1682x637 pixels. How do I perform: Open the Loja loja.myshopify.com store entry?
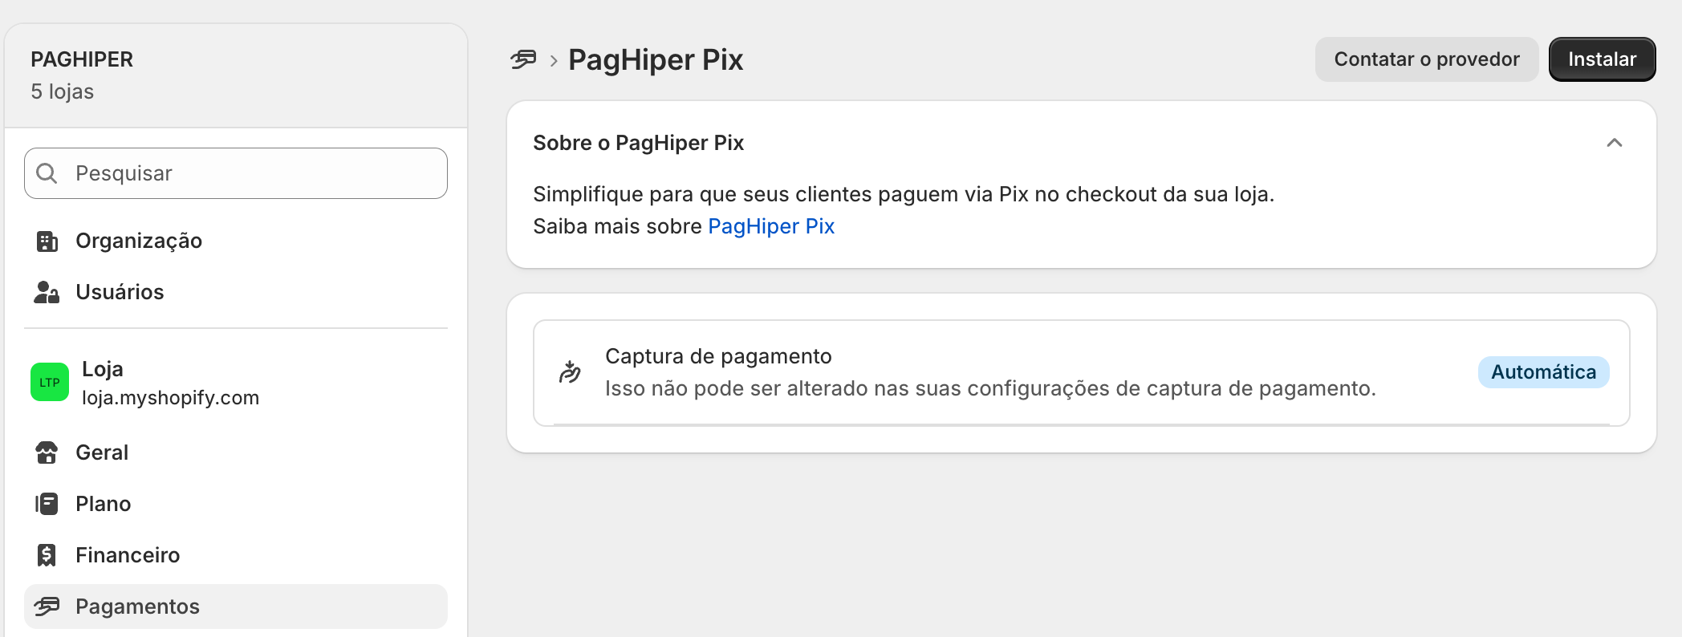pyautogui.click(x=236, y=383)
